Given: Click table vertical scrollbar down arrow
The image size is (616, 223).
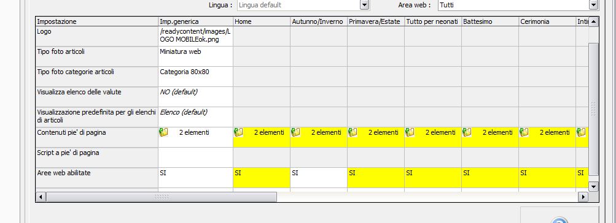Looking at the screenshot, I should tap(593, 187).
